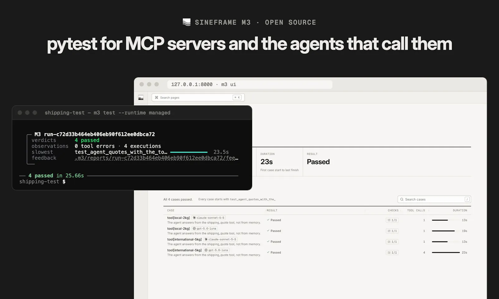499x299 pixels.
Task: Click gpt-5.6-luna badge on the tool[local-2kg] case
Action: [x=205, y=229]
